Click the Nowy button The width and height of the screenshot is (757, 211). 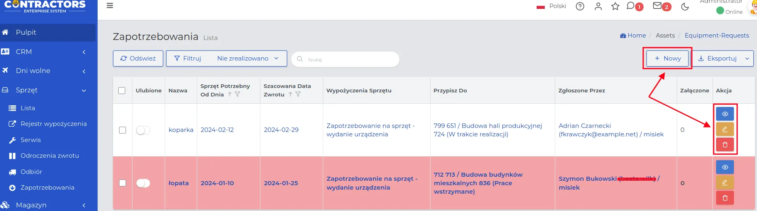(x=667, y=58)
